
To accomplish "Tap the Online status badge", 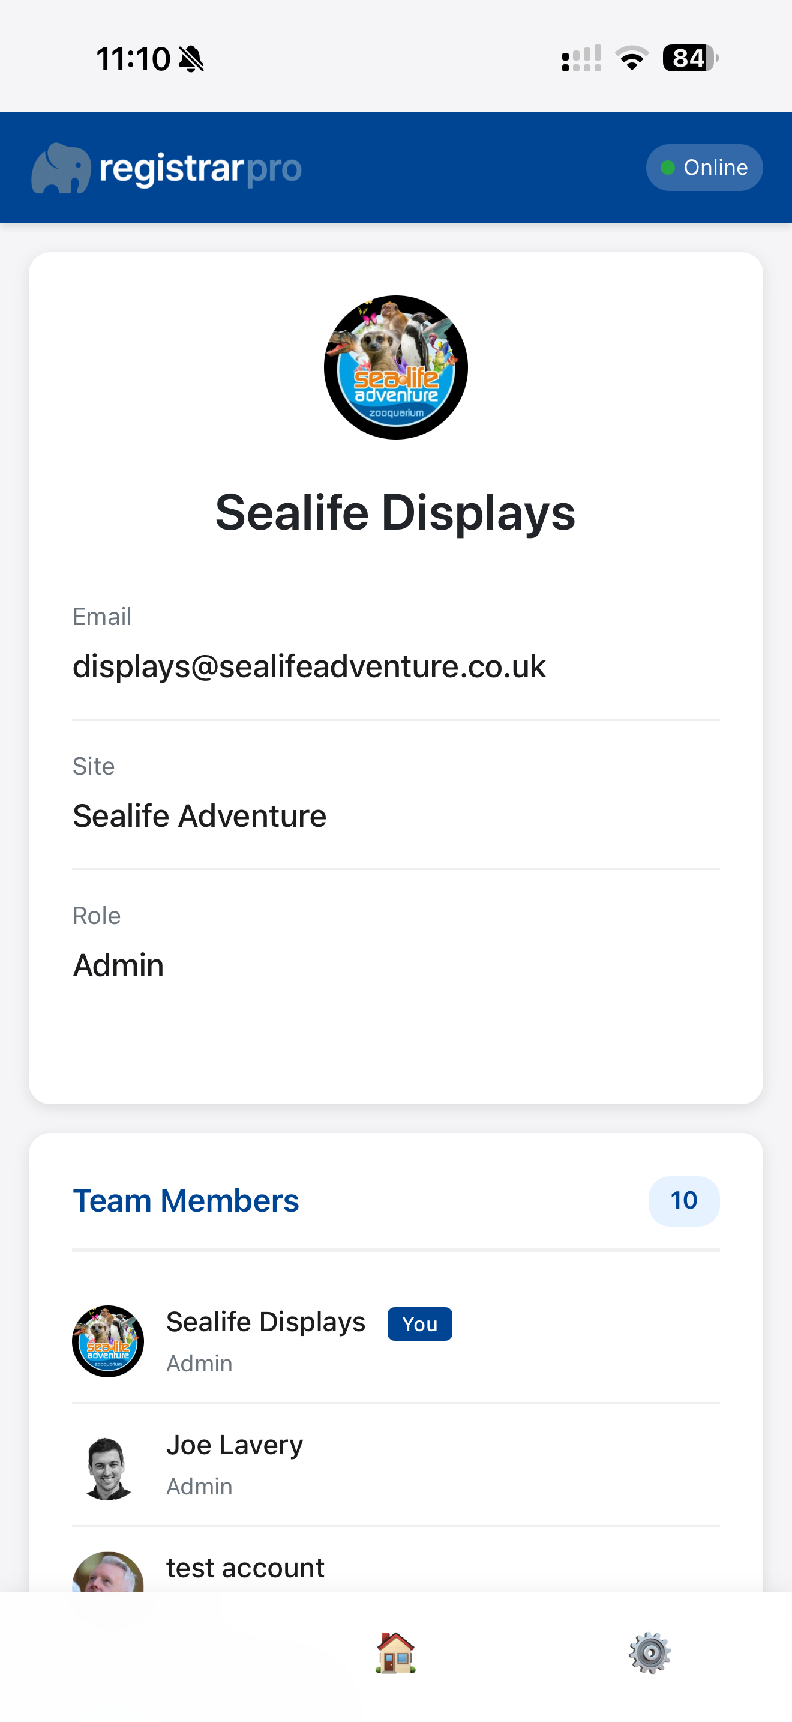I will pyautogui.click(x=704, y=167).
